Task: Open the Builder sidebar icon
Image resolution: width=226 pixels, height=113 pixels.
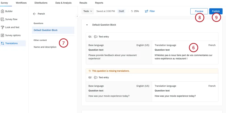Action: pos(3,11)
